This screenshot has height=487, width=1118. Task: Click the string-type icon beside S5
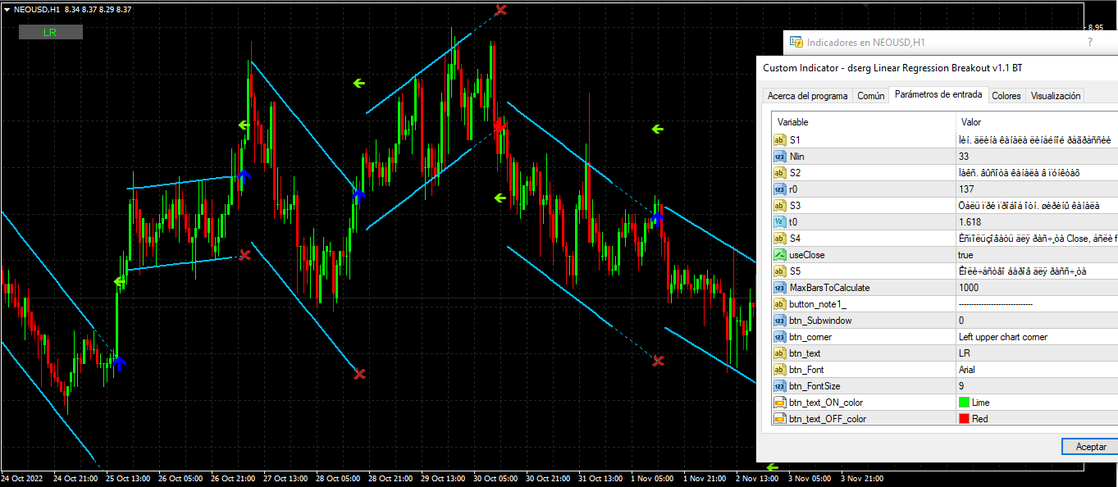click(779, 271)
